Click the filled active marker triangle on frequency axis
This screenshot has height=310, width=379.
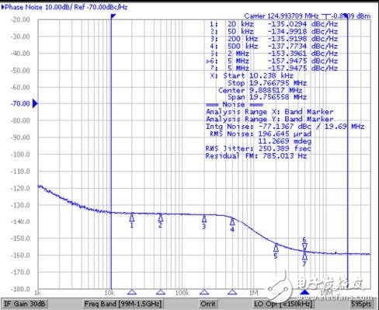[304, 292]
